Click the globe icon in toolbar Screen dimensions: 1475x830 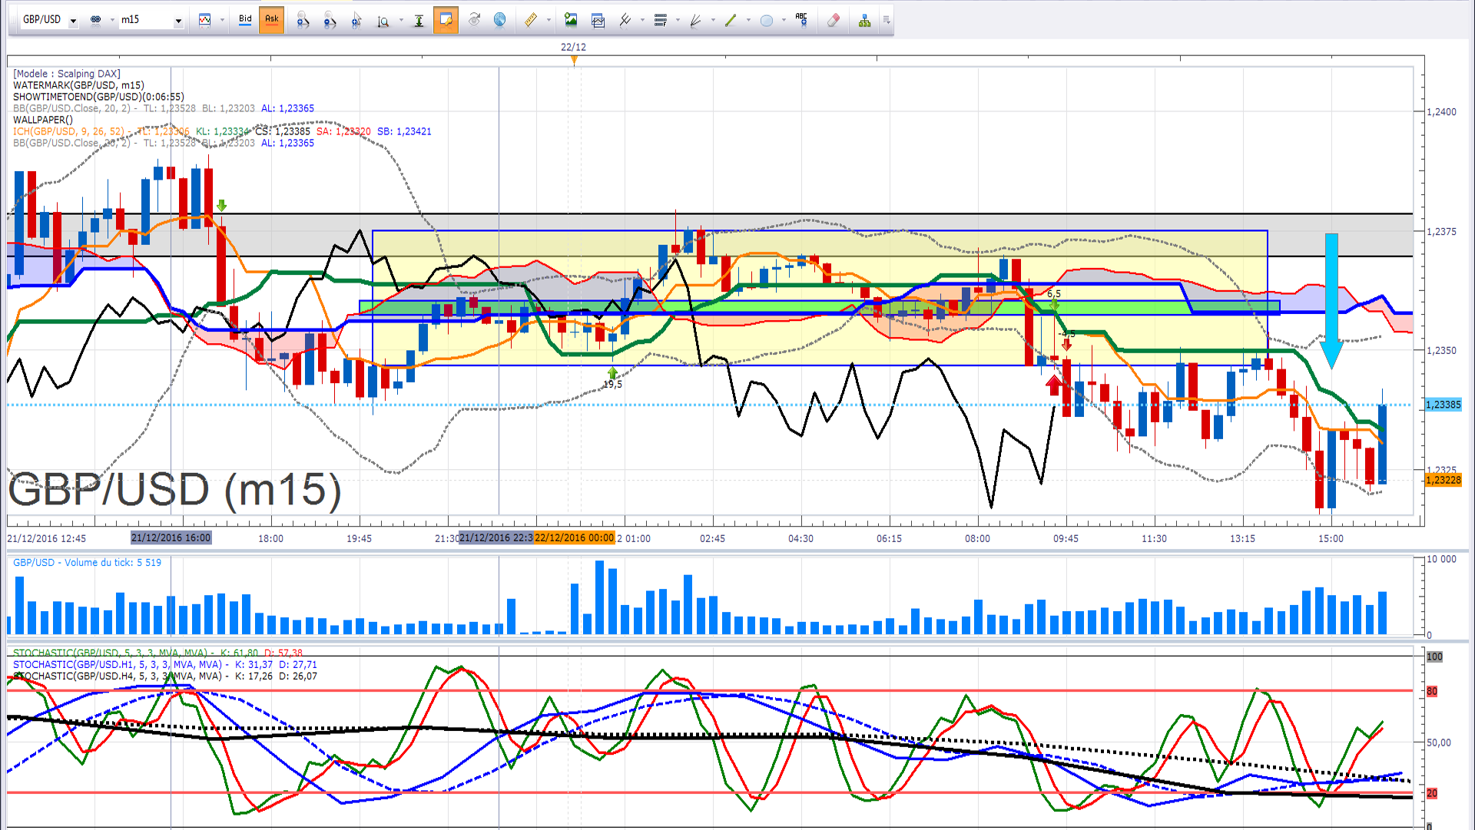499,20
